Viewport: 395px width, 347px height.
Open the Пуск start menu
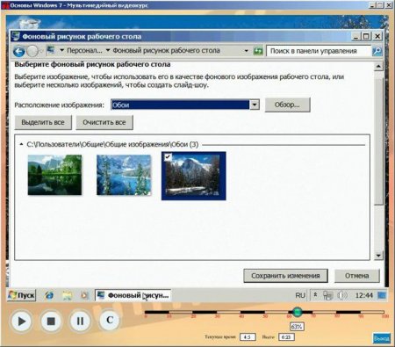(21, 295)
